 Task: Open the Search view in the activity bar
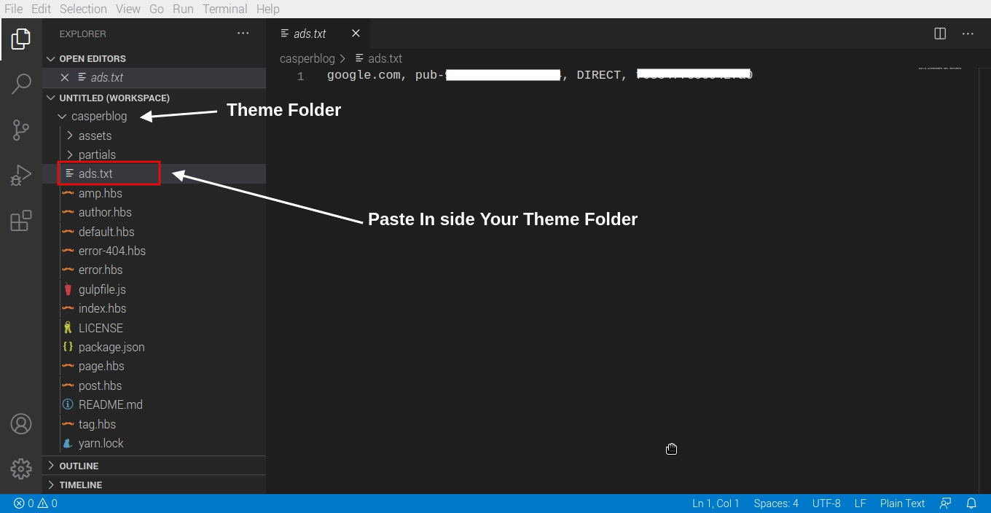coord(20,85)
